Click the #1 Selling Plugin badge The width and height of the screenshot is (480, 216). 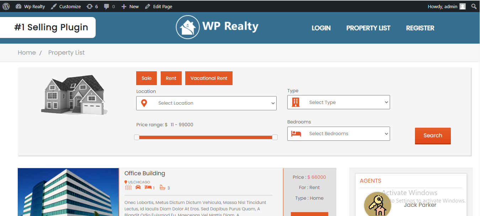(x=48, y=27)
